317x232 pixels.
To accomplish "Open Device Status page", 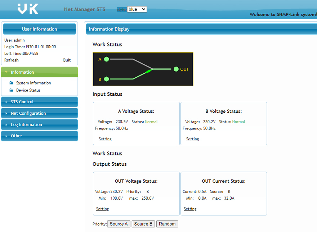I will 28,90.
